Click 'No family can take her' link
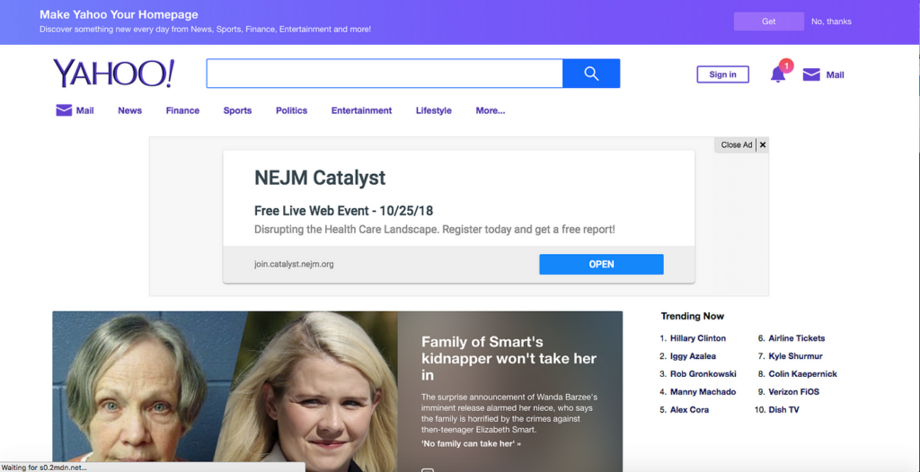Image resolution: width=920 pixels, height=472 pixels. click(x=471, y=444)
